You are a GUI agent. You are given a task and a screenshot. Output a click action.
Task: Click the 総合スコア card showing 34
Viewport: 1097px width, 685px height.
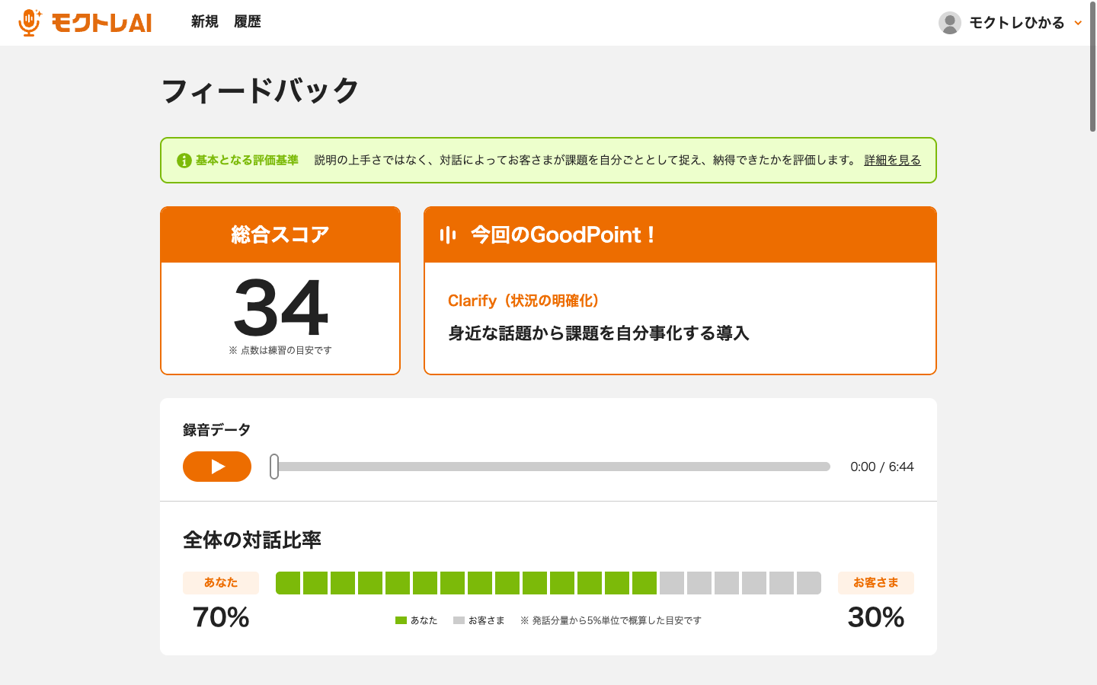click(x=280, y=290)
